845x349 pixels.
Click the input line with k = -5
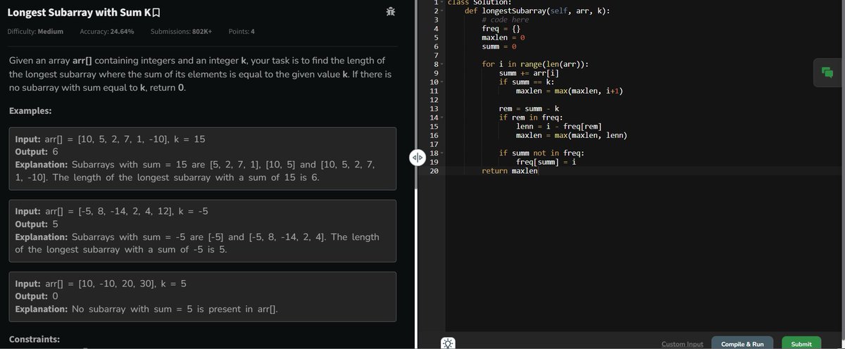click(x=111, y=211)
